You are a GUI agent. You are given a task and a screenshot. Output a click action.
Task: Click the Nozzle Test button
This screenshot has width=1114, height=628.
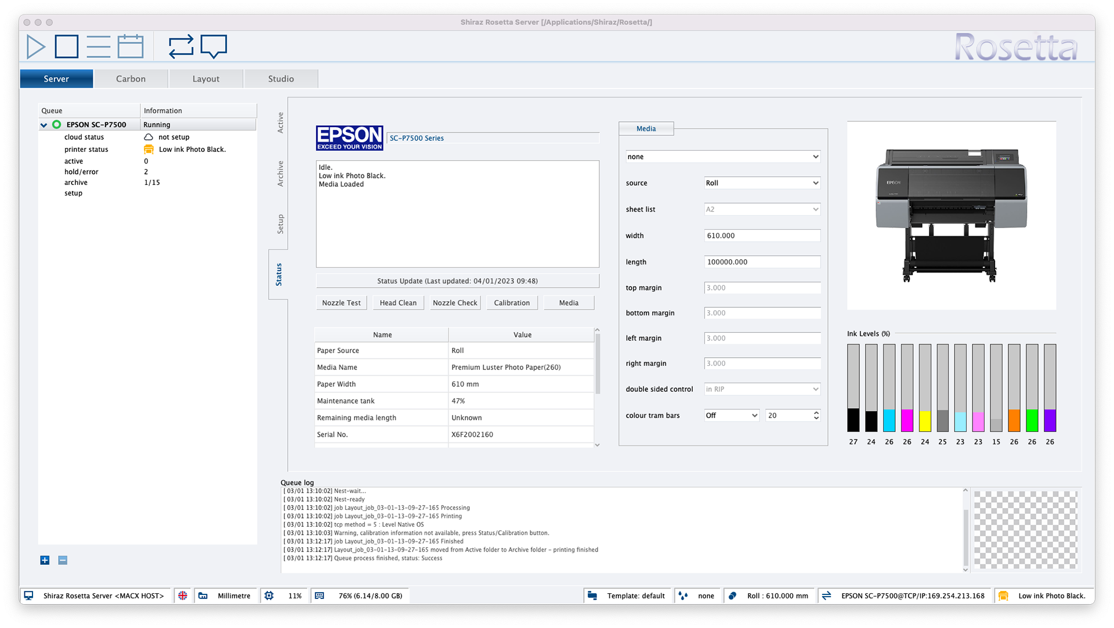(341, 303)
